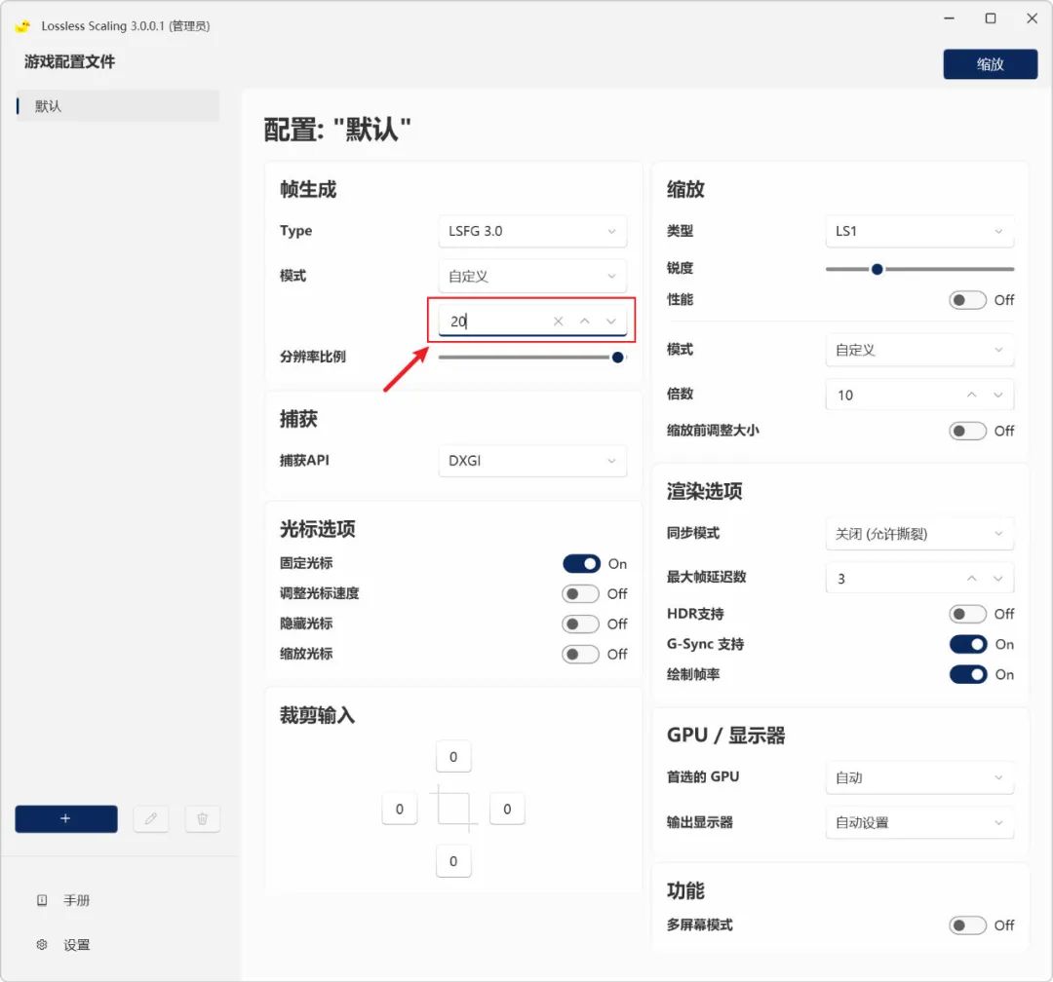Click the trash delete profile icon
1053x982 pixels.
[203, 819]
